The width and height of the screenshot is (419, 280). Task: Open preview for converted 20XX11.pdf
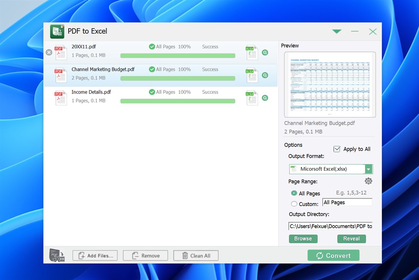coord(265,52)
